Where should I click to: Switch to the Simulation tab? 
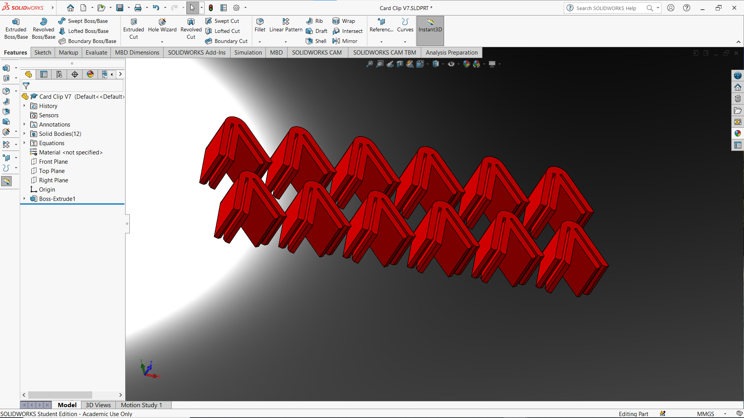point(248,53)
